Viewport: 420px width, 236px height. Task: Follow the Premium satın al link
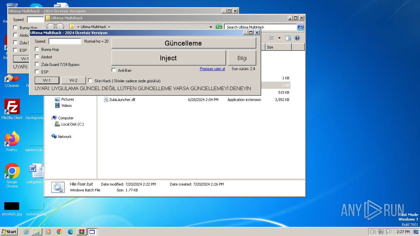212,69
